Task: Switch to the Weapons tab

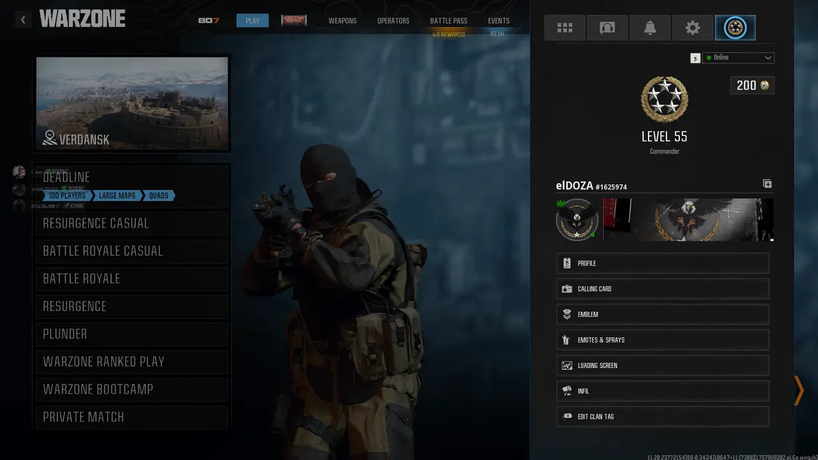Action: (343, 20)
